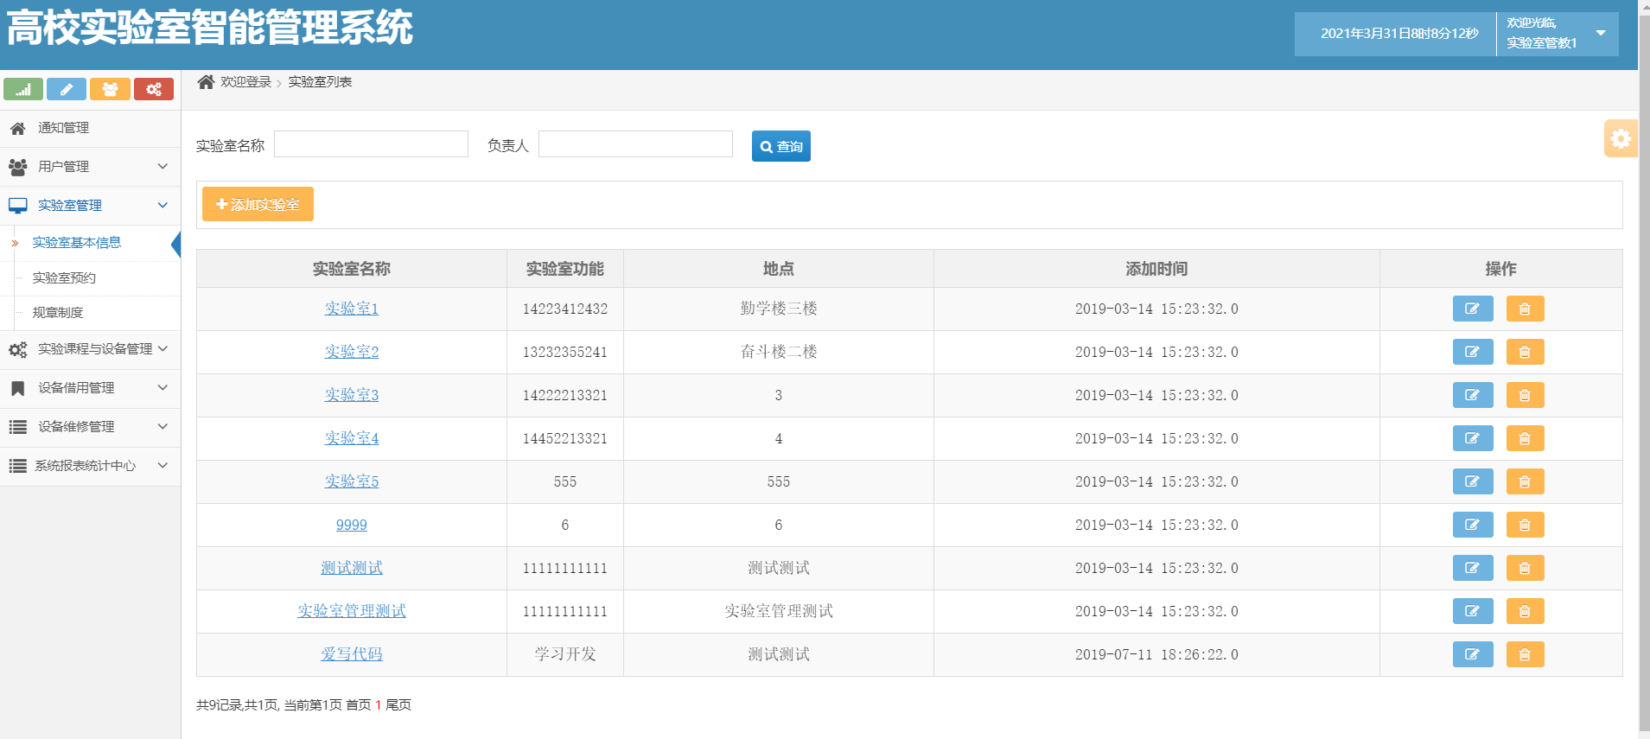Click the 实验室名称 column header
The height and width of the screenshot is (739, 1650).
click(352, 269)
